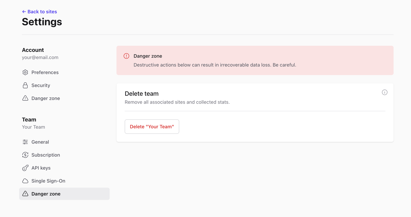Open the Danger zone label under Account
Viewport: 411px width, 217px height.
45,98
